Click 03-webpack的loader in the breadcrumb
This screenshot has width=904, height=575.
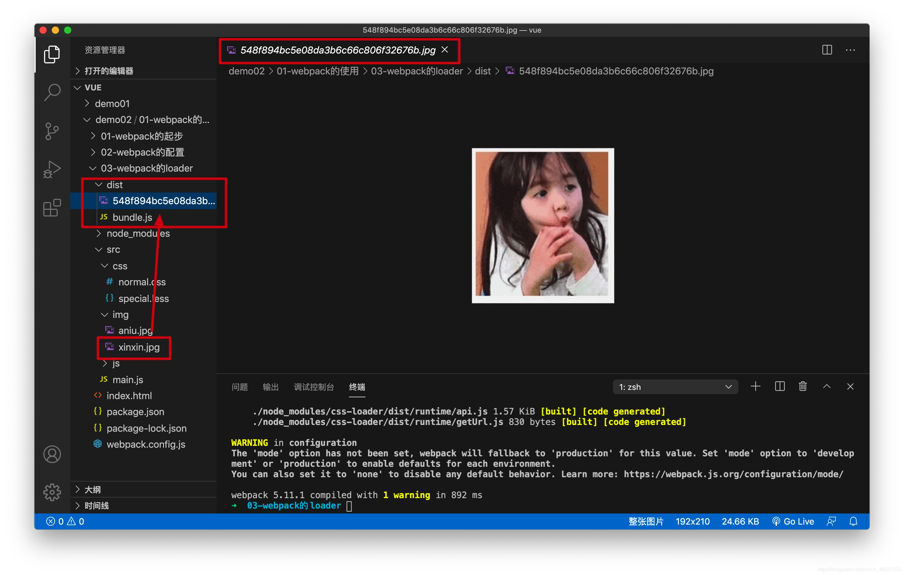click(417, 71)
